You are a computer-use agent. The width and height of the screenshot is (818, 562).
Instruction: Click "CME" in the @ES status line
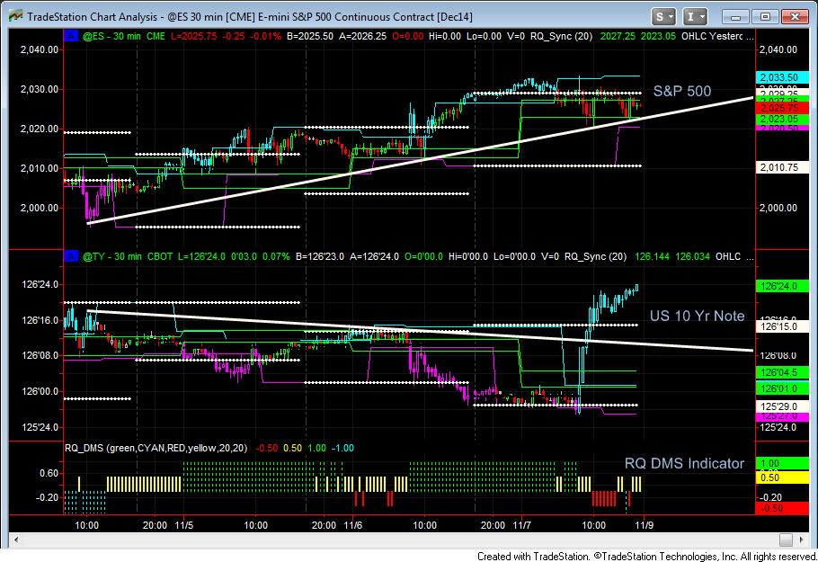(x=156, y=37)
